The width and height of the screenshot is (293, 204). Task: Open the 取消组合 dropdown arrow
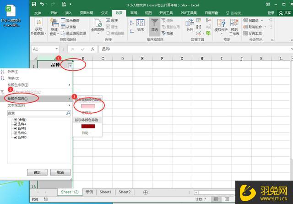pyautogui.click(x=265, y=27)
